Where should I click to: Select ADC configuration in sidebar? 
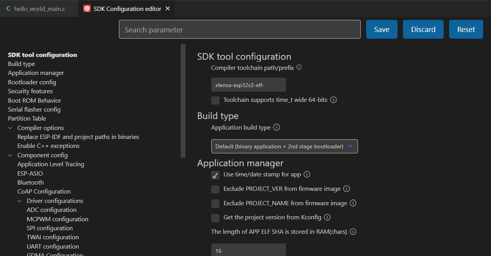coord(52,210)
